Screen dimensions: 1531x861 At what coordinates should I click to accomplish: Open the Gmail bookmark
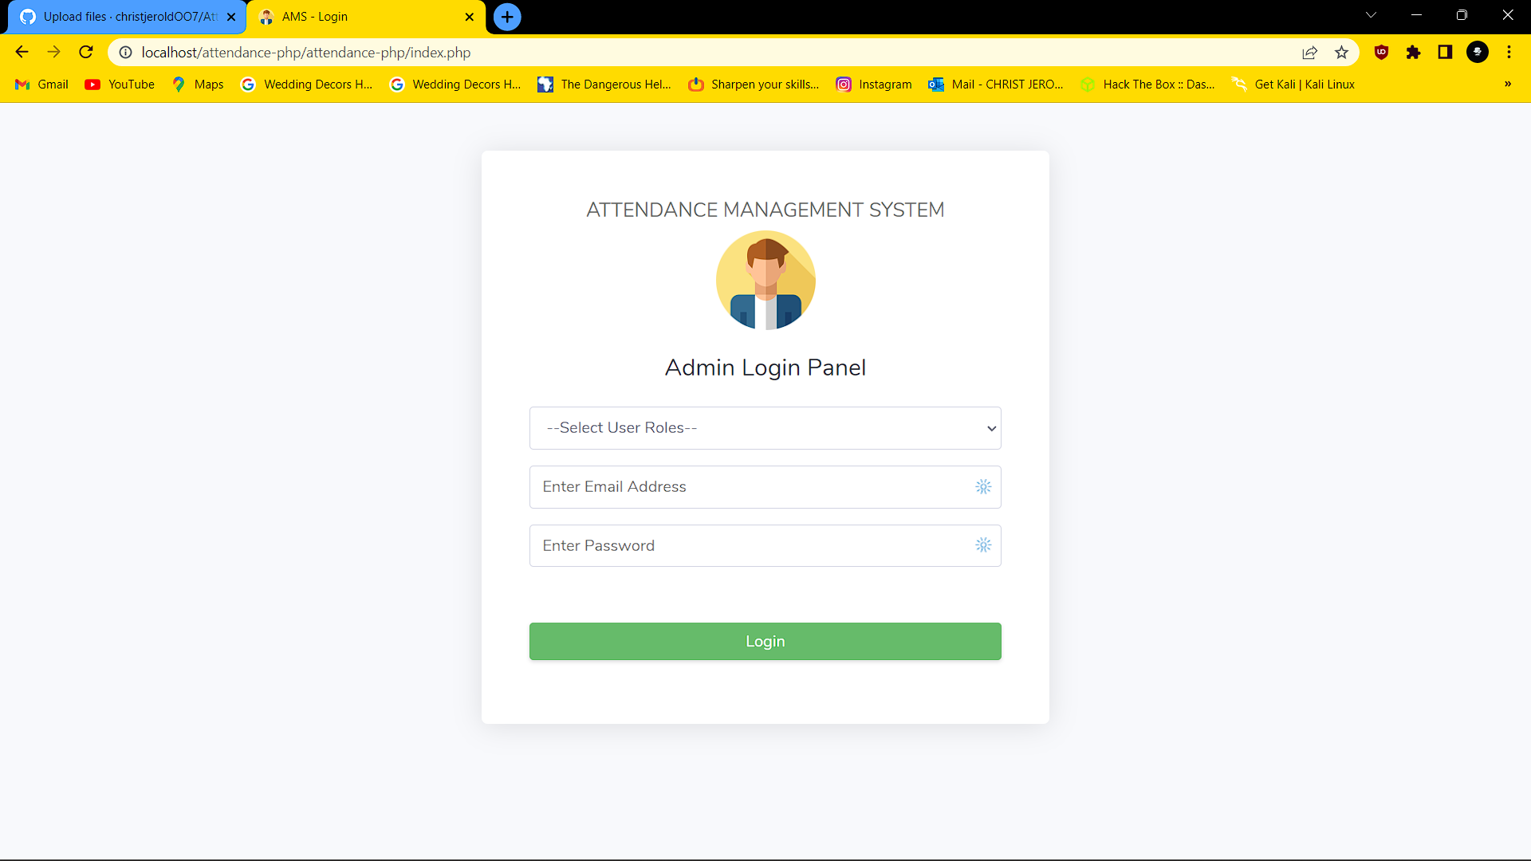(40, 84)
